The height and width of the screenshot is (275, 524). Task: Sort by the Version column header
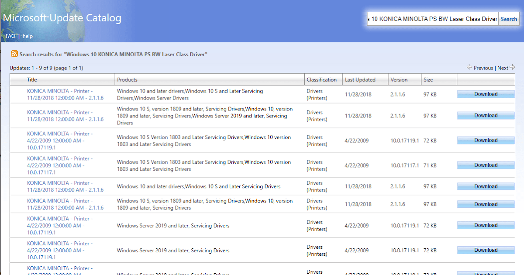[399, 79]
